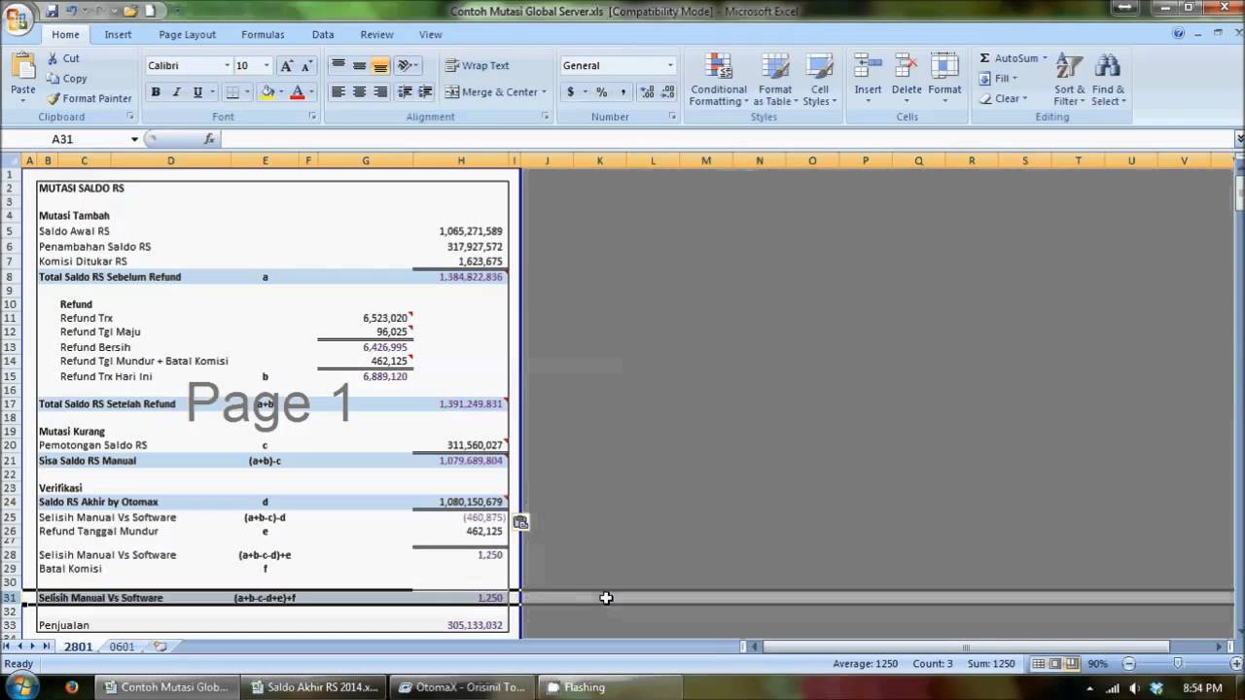The image size is (1245, 700).
Task: Apply accounting dollar format
Action: point(570,92)
